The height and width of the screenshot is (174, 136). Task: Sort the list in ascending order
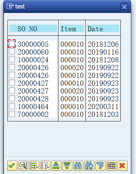click(x=56, y=166)
